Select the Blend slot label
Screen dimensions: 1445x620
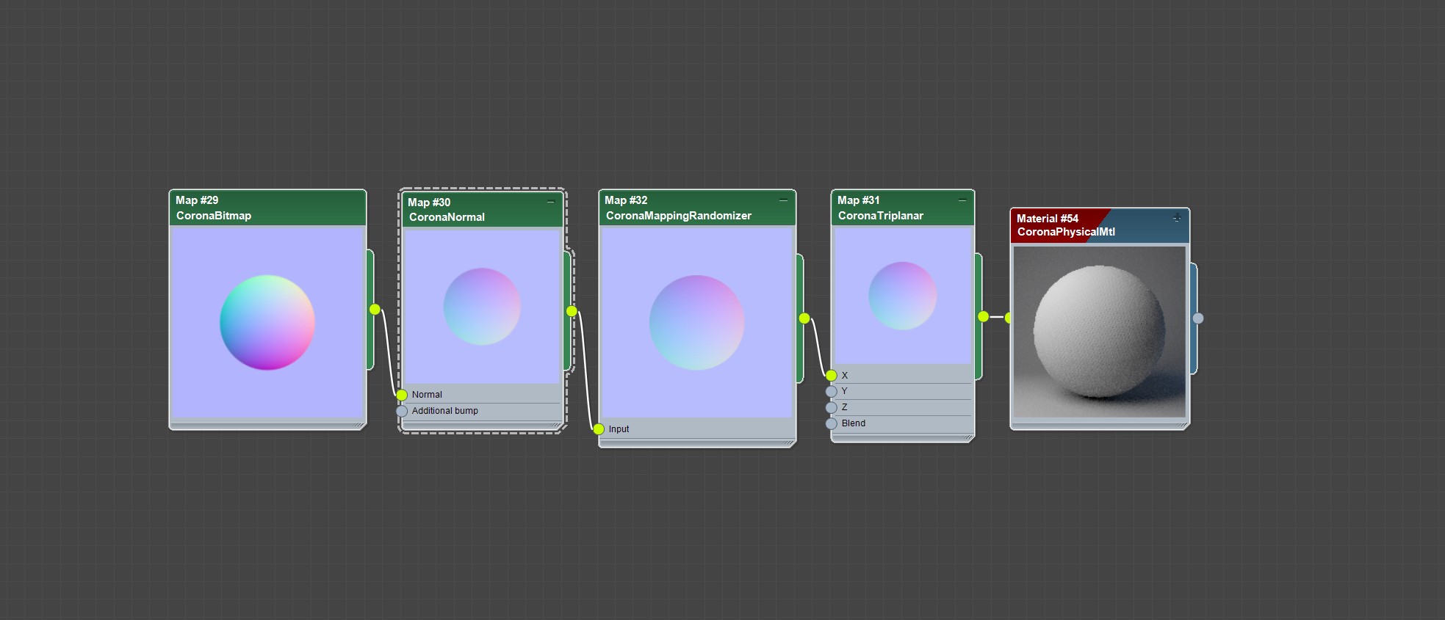pos(854,423)
